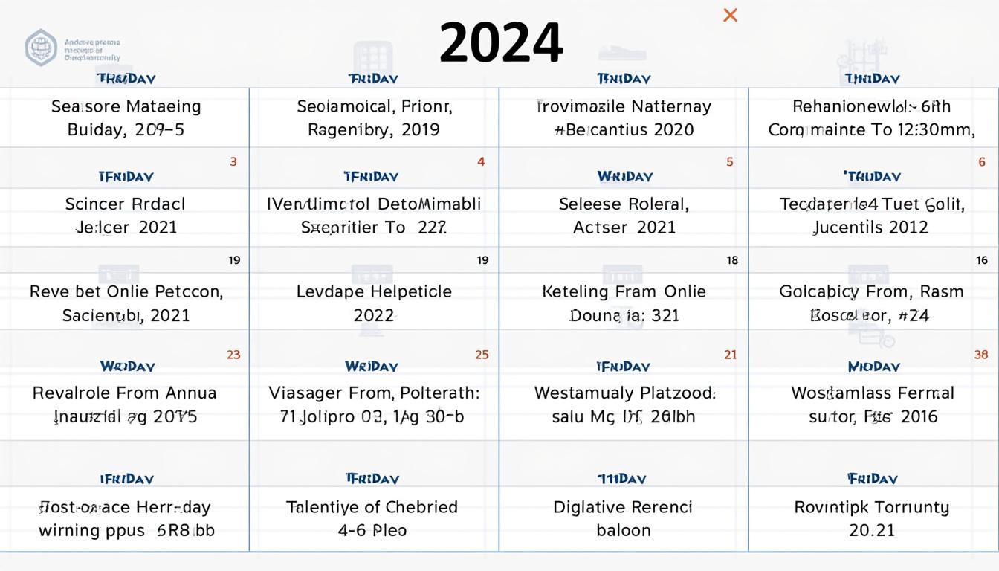This screenshot has height=571, width=999.
Task: Open the 'Seolamoical, Frionr' event
Action: (x=374, y=118)
